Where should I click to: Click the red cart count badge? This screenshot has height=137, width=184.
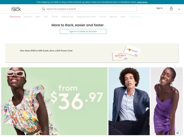coord(179,9)
